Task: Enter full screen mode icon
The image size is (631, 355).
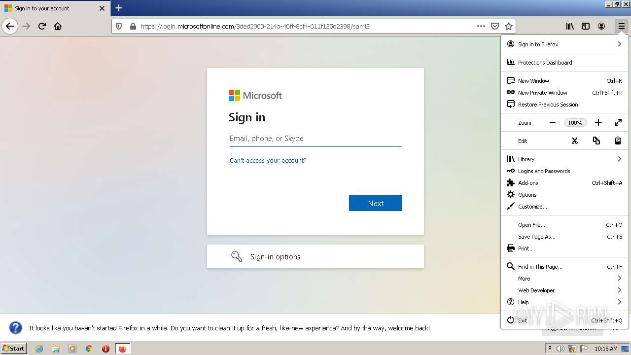Action: [x=618, y=122]
